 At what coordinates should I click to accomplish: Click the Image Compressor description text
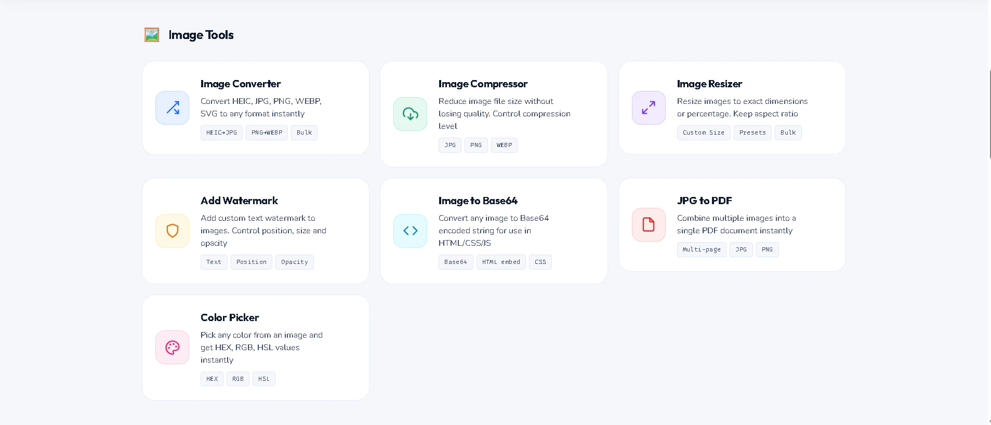tap(504, 114)
